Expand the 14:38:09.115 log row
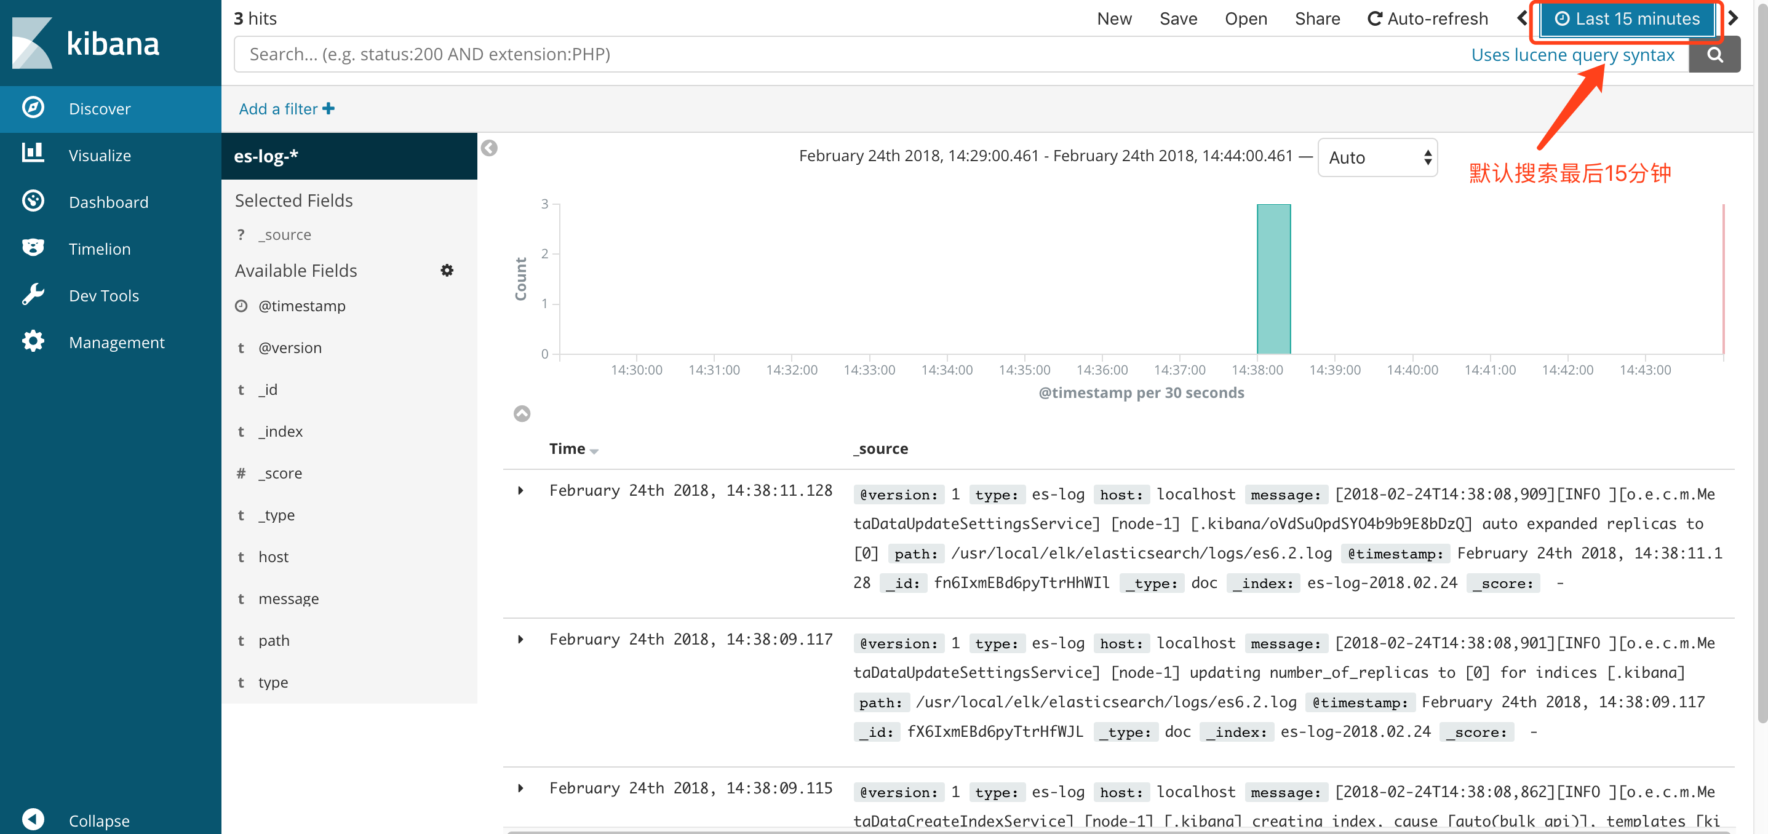The image size is (1768, 834). pos(520,788)
